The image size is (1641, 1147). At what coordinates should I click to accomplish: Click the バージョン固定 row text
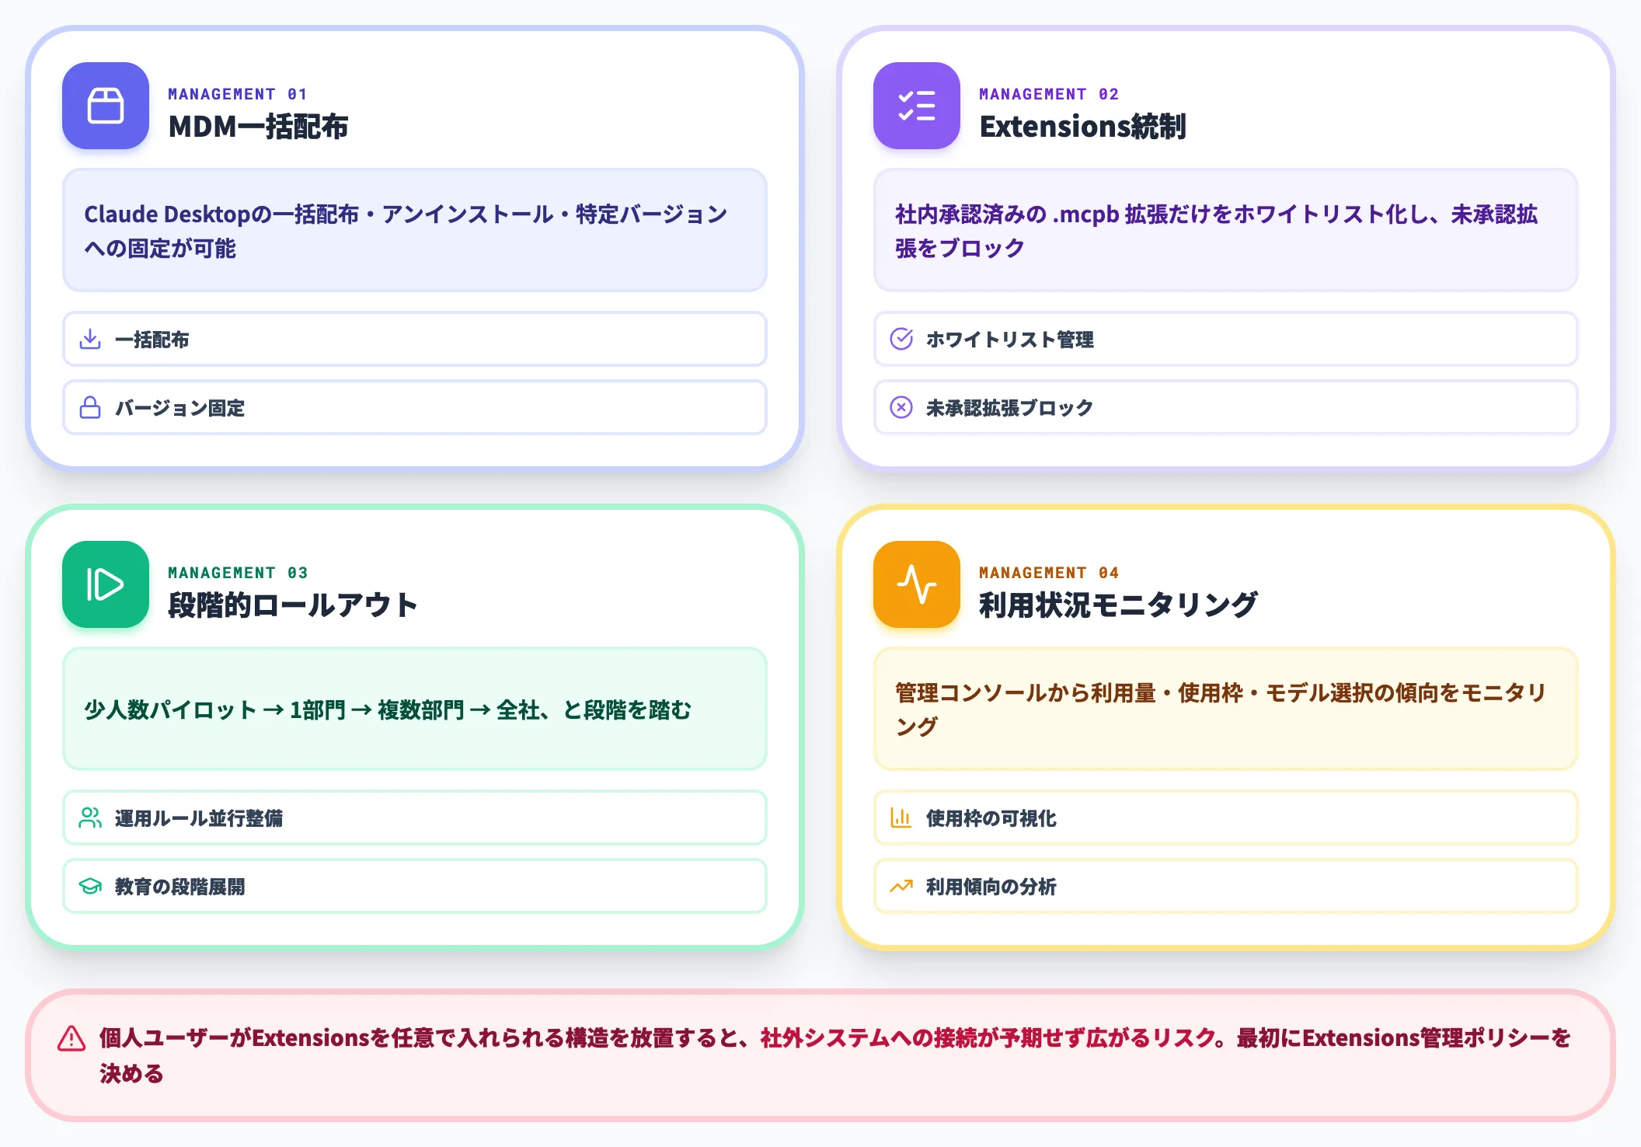coord(179,408)
